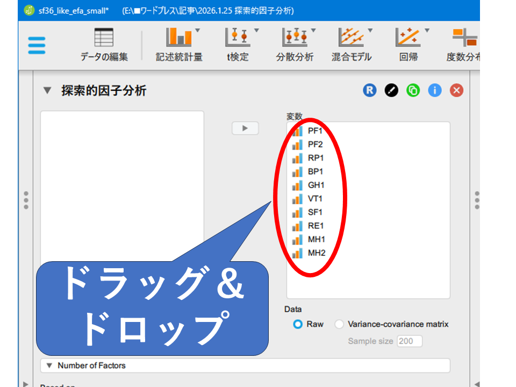The image size is (516, 387).
Task: Open the t検定 analysis menu
Action: [x=238, y=45]
